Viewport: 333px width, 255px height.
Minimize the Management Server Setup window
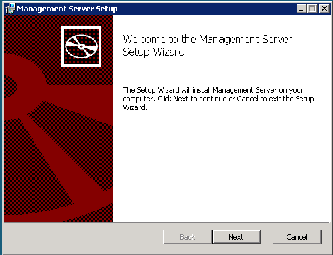coord(301,9)
